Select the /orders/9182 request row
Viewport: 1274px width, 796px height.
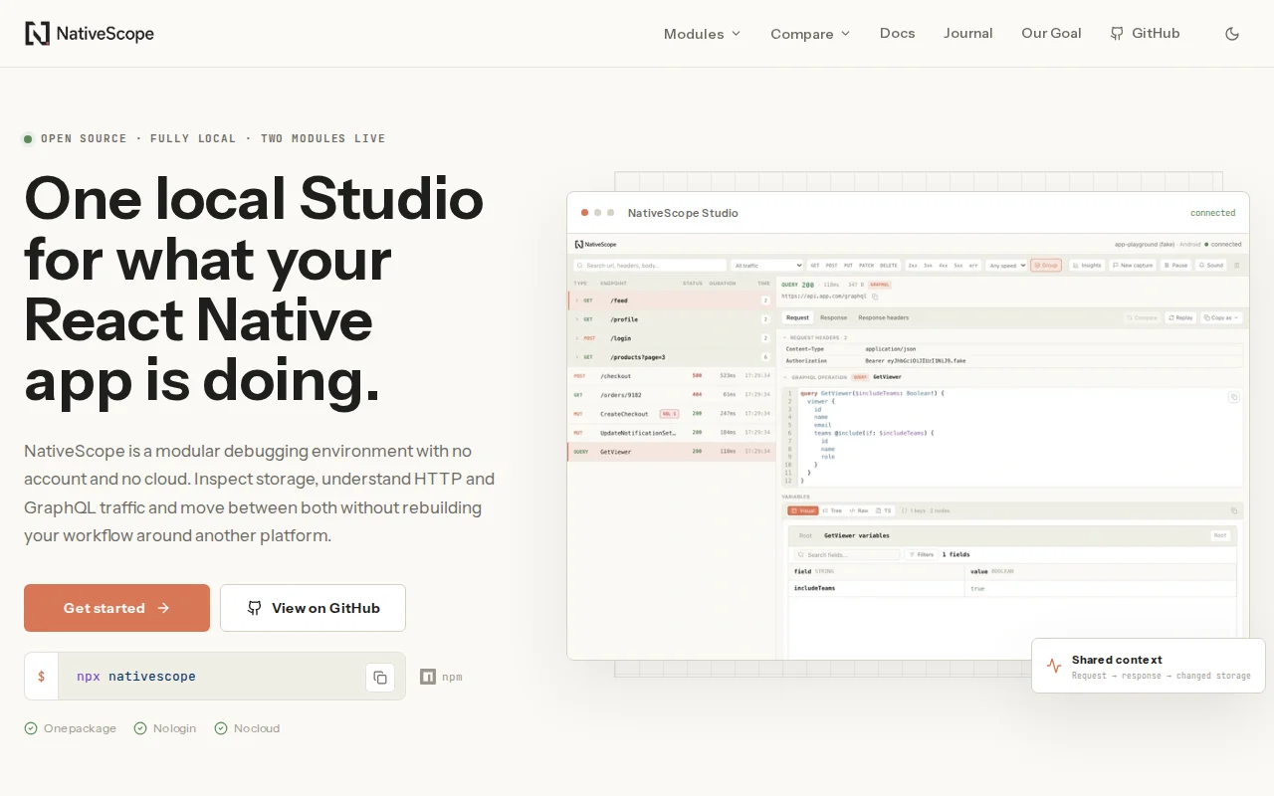(x=672, y=395)
